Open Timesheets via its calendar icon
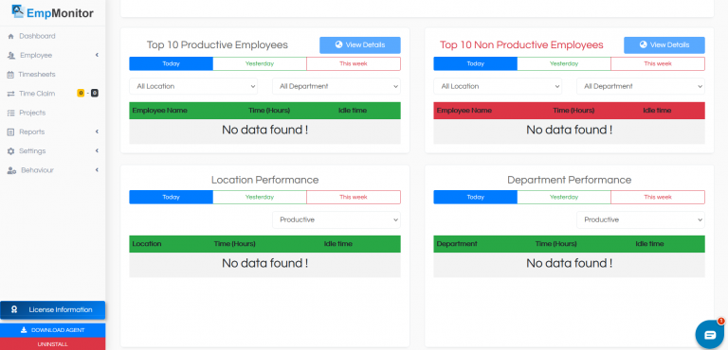 (x=10, y=74)
